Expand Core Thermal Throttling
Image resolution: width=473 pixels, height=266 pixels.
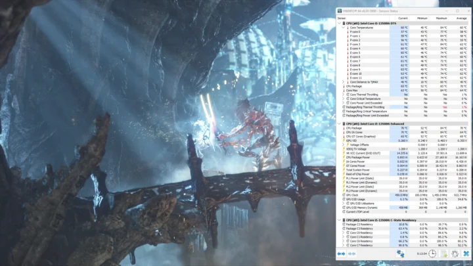tap(344, 95)
